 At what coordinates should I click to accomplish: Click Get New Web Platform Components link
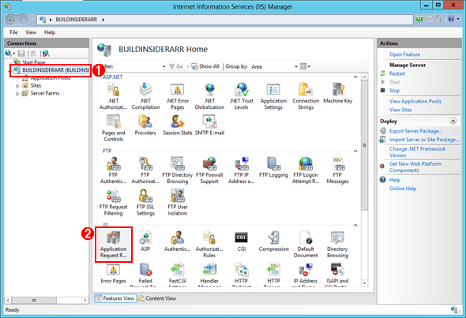[x=415, y=166]
